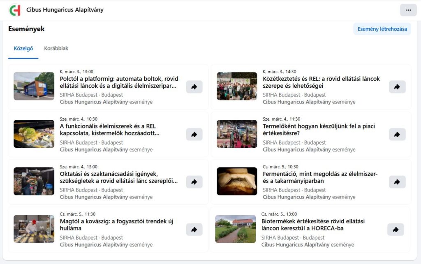
Task: Open Magtól a kovászig event title
Action: click(116, 225)
